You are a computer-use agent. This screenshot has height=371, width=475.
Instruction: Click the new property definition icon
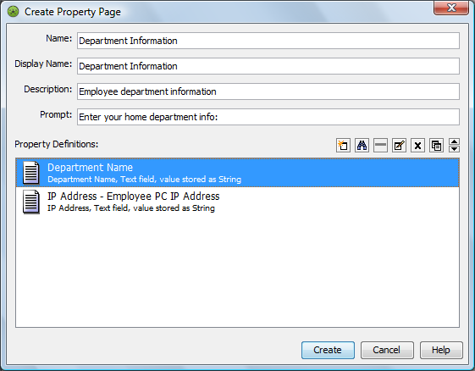tap(343, 146)
